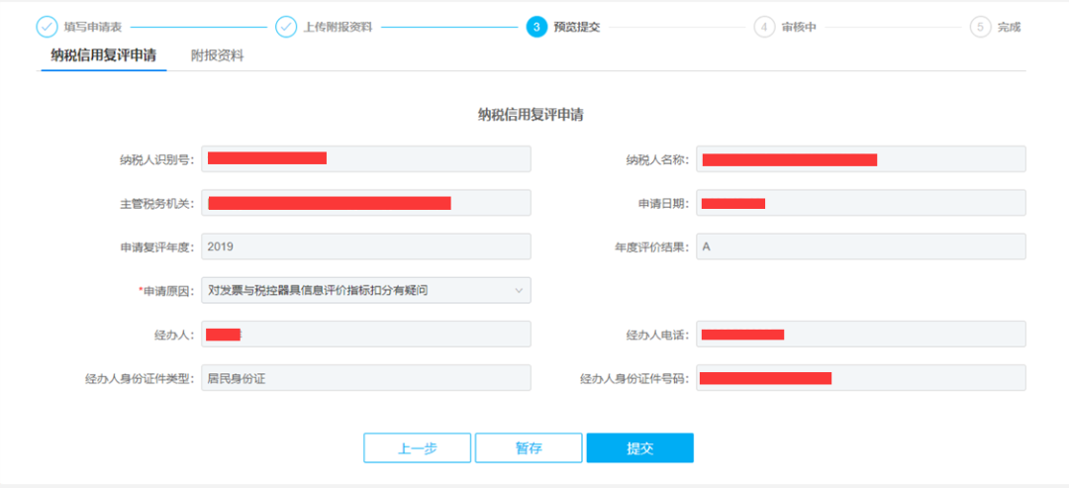The width and height of the screenshot is (1069, 488).
Task: Click the 经办人电话 field
Action: coord(861,334)
